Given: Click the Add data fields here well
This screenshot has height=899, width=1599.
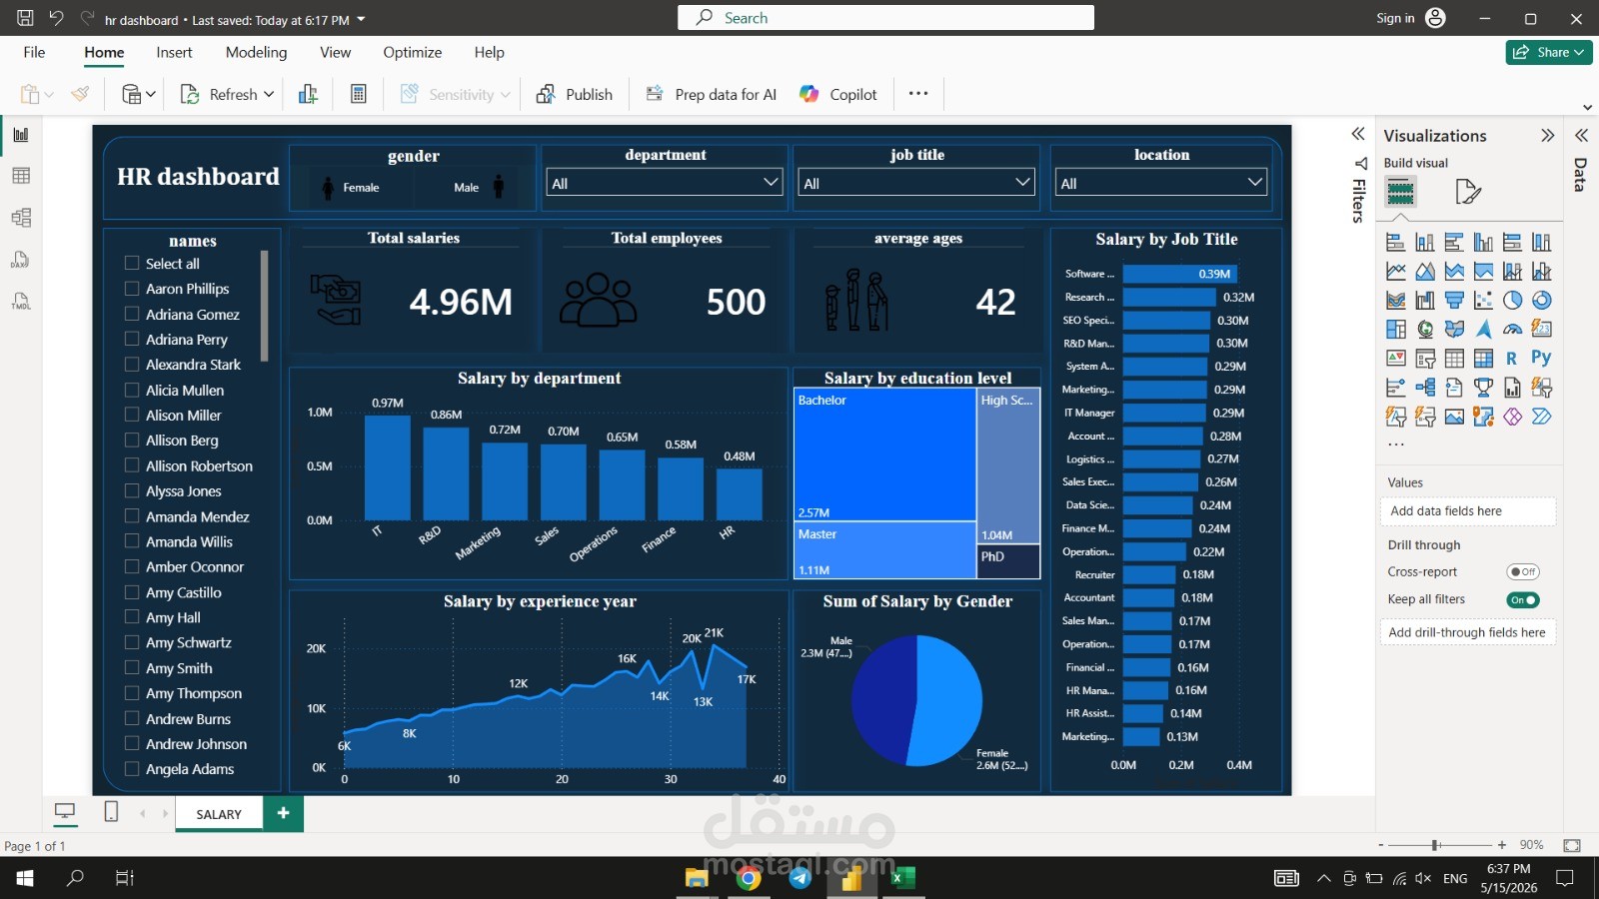Looking at the screenshot, I should [x=1467, y=511].
